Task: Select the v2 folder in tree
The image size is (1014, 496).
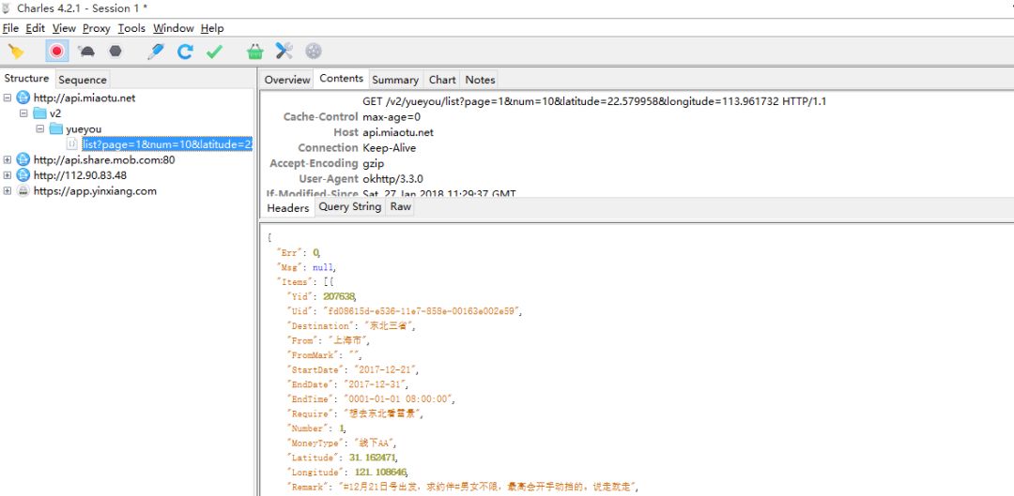Action: 55,113
